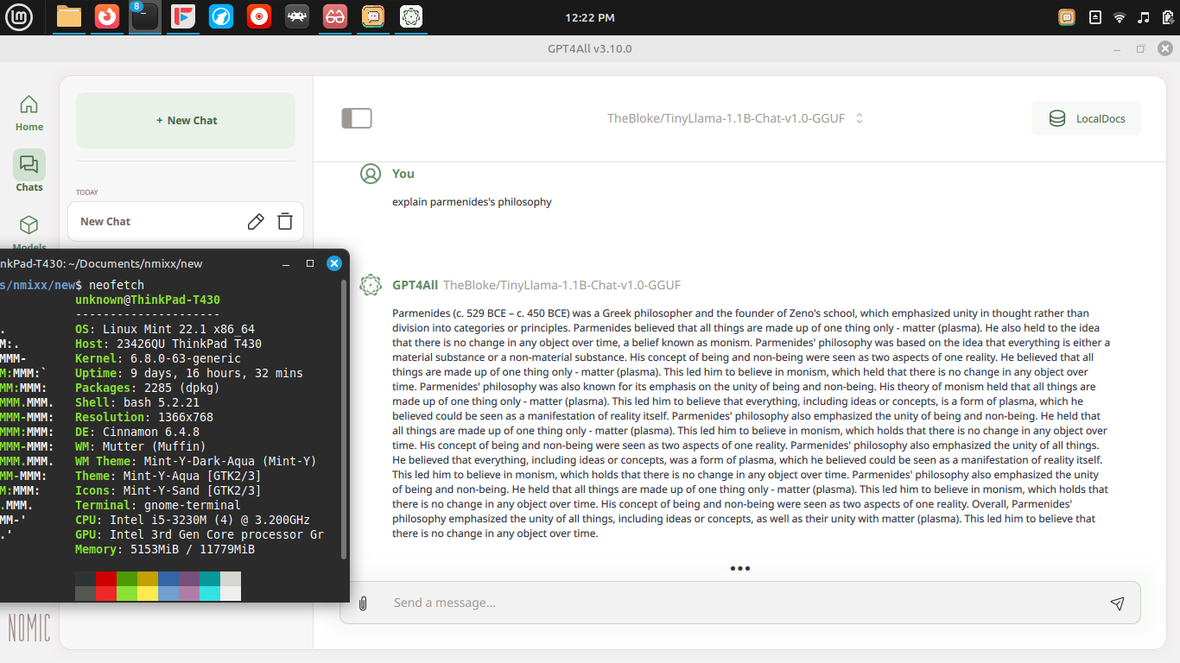Screen dimensions: 1180x663
Task: Click the terminal window's vertical scrollbar
Action: (x=344, y=419)
